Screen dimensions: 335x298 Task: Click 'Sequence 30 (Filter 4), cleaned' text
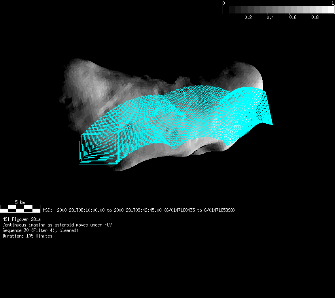pos(40,230)
